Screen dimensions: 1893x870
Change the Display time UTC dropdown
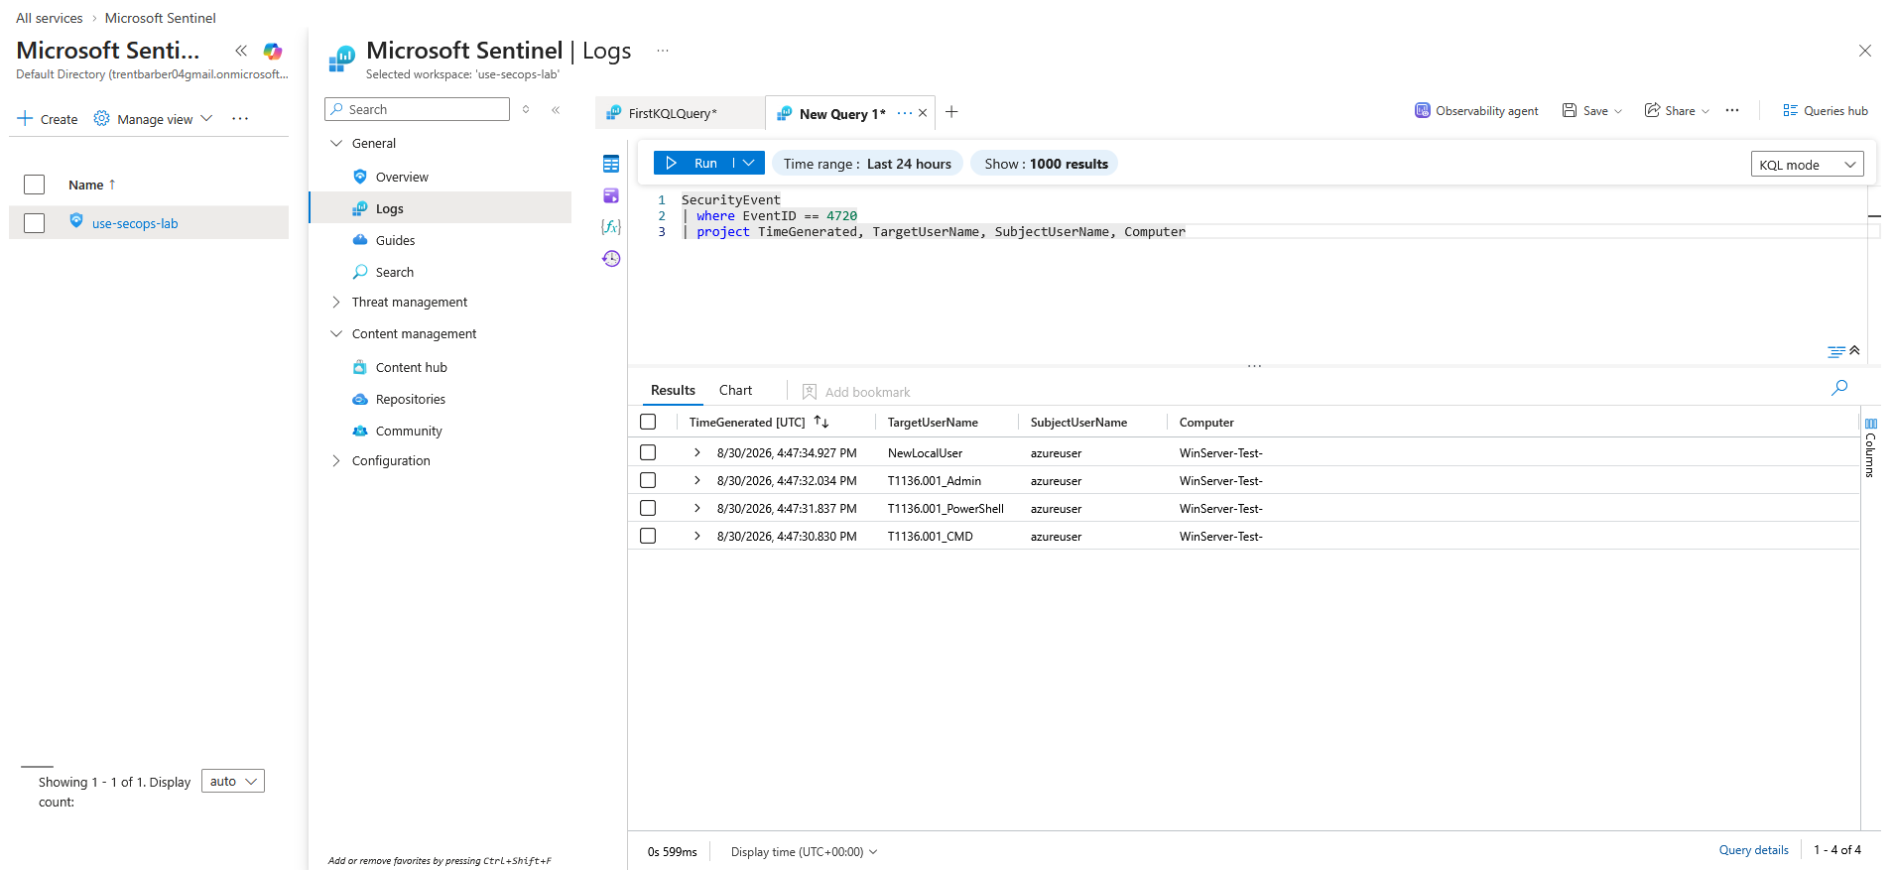pos(804,852)
